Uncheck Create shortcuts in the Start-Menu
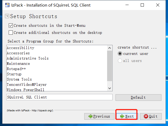The image size is (168, 126). pyautogui.click(x=11, y=26)
